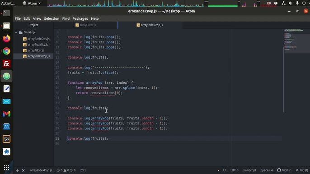Click the plus icon in status bar
Screen dimensions: 310x174
click(x=17, y=170)
